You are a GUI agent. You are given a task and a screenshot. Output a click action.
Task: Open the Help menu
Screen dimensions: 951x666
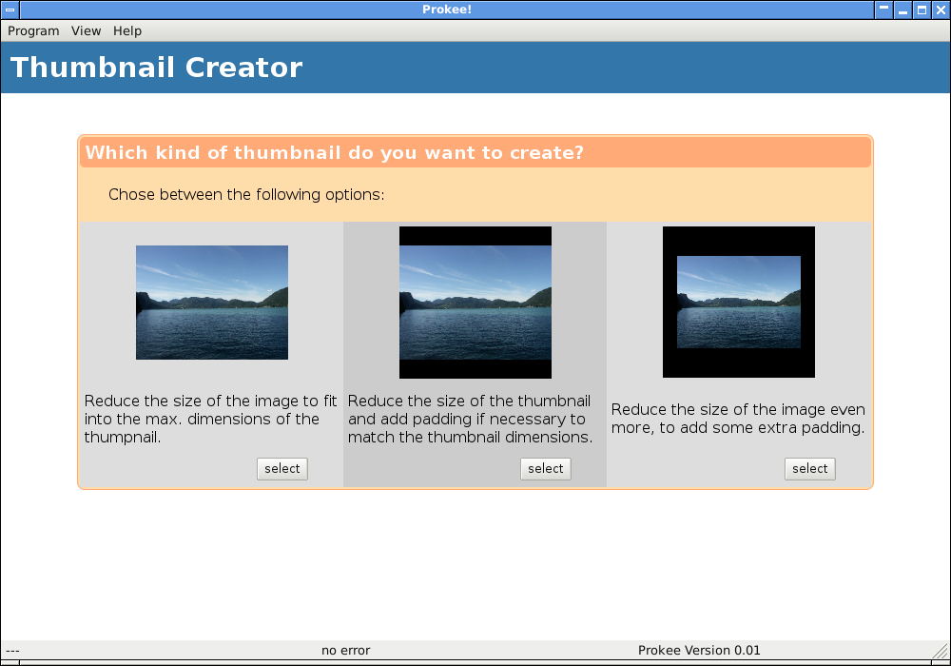click(127, 30)
